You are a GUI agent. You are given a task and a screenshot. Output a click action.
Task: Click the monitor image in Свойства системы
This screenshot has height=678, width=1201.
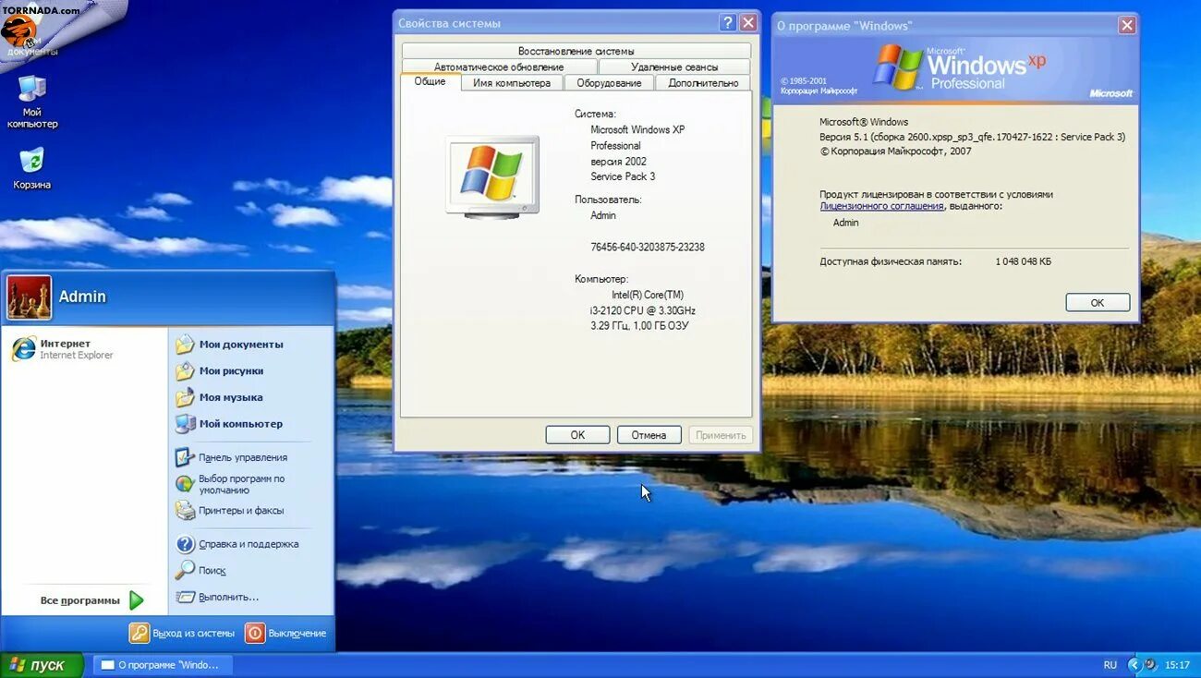point(491,176)
